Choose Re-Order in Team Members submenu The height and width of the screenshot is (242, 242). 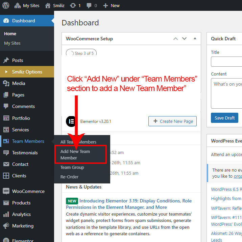[69, 177]
